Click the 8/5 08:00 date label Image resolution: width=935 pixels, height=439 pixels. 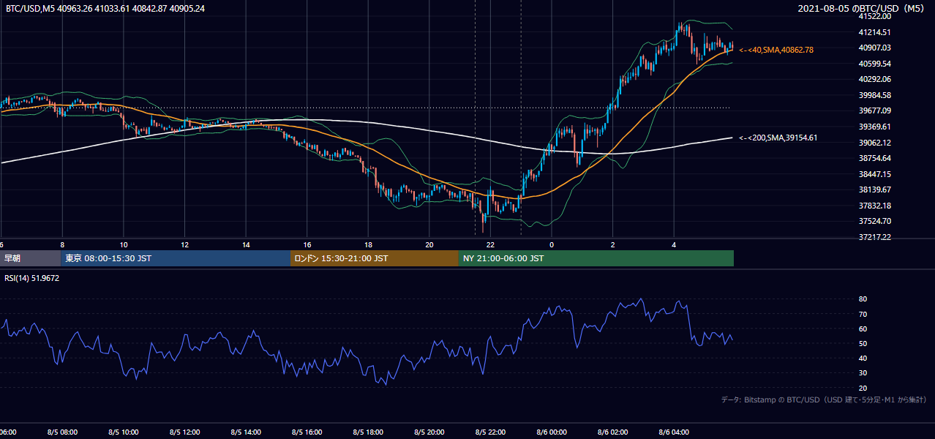click(62, 432)
